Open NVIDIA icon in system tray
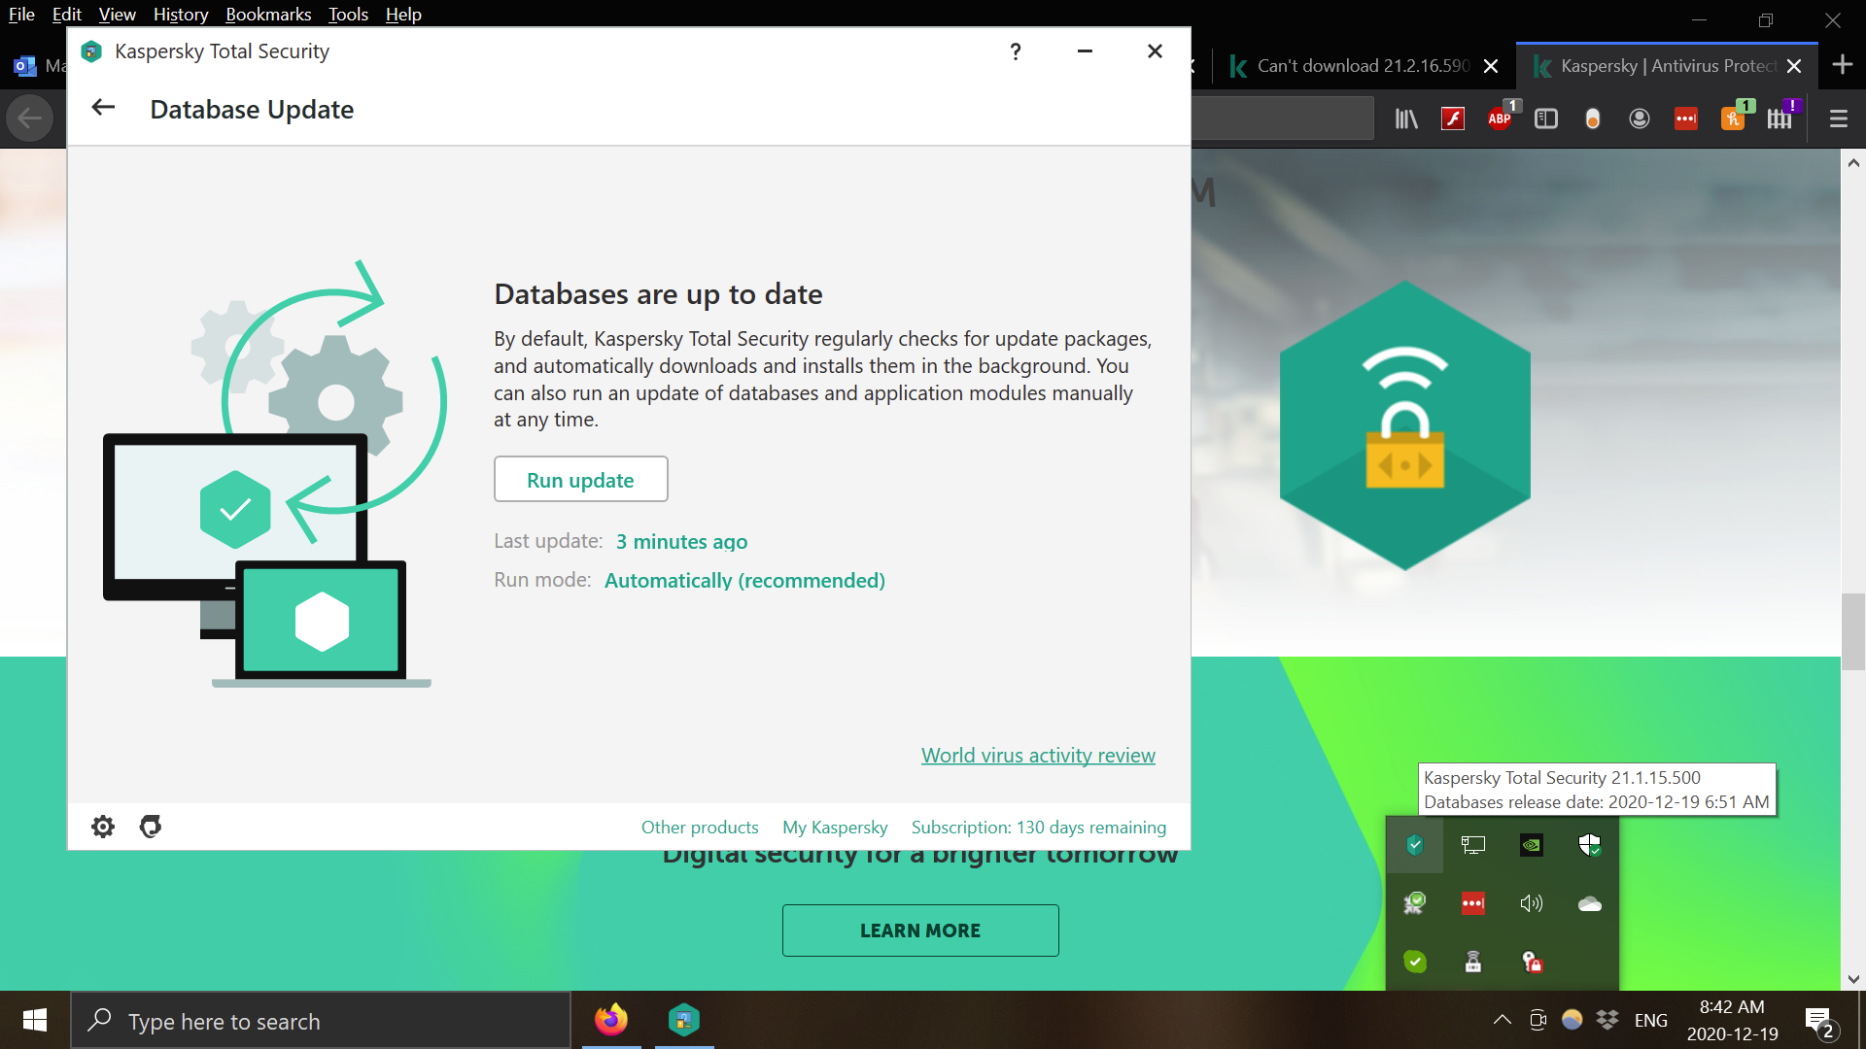Viewport: 1866px width, 1049px height. click(x=1532, y=845)
